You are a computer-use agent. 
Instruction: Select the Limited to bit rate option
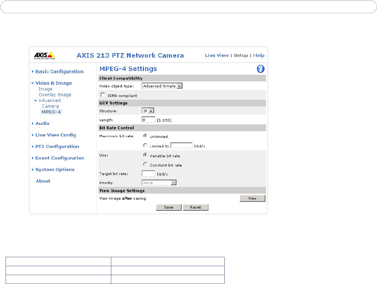pyautogui.click(x=145, y=146)
